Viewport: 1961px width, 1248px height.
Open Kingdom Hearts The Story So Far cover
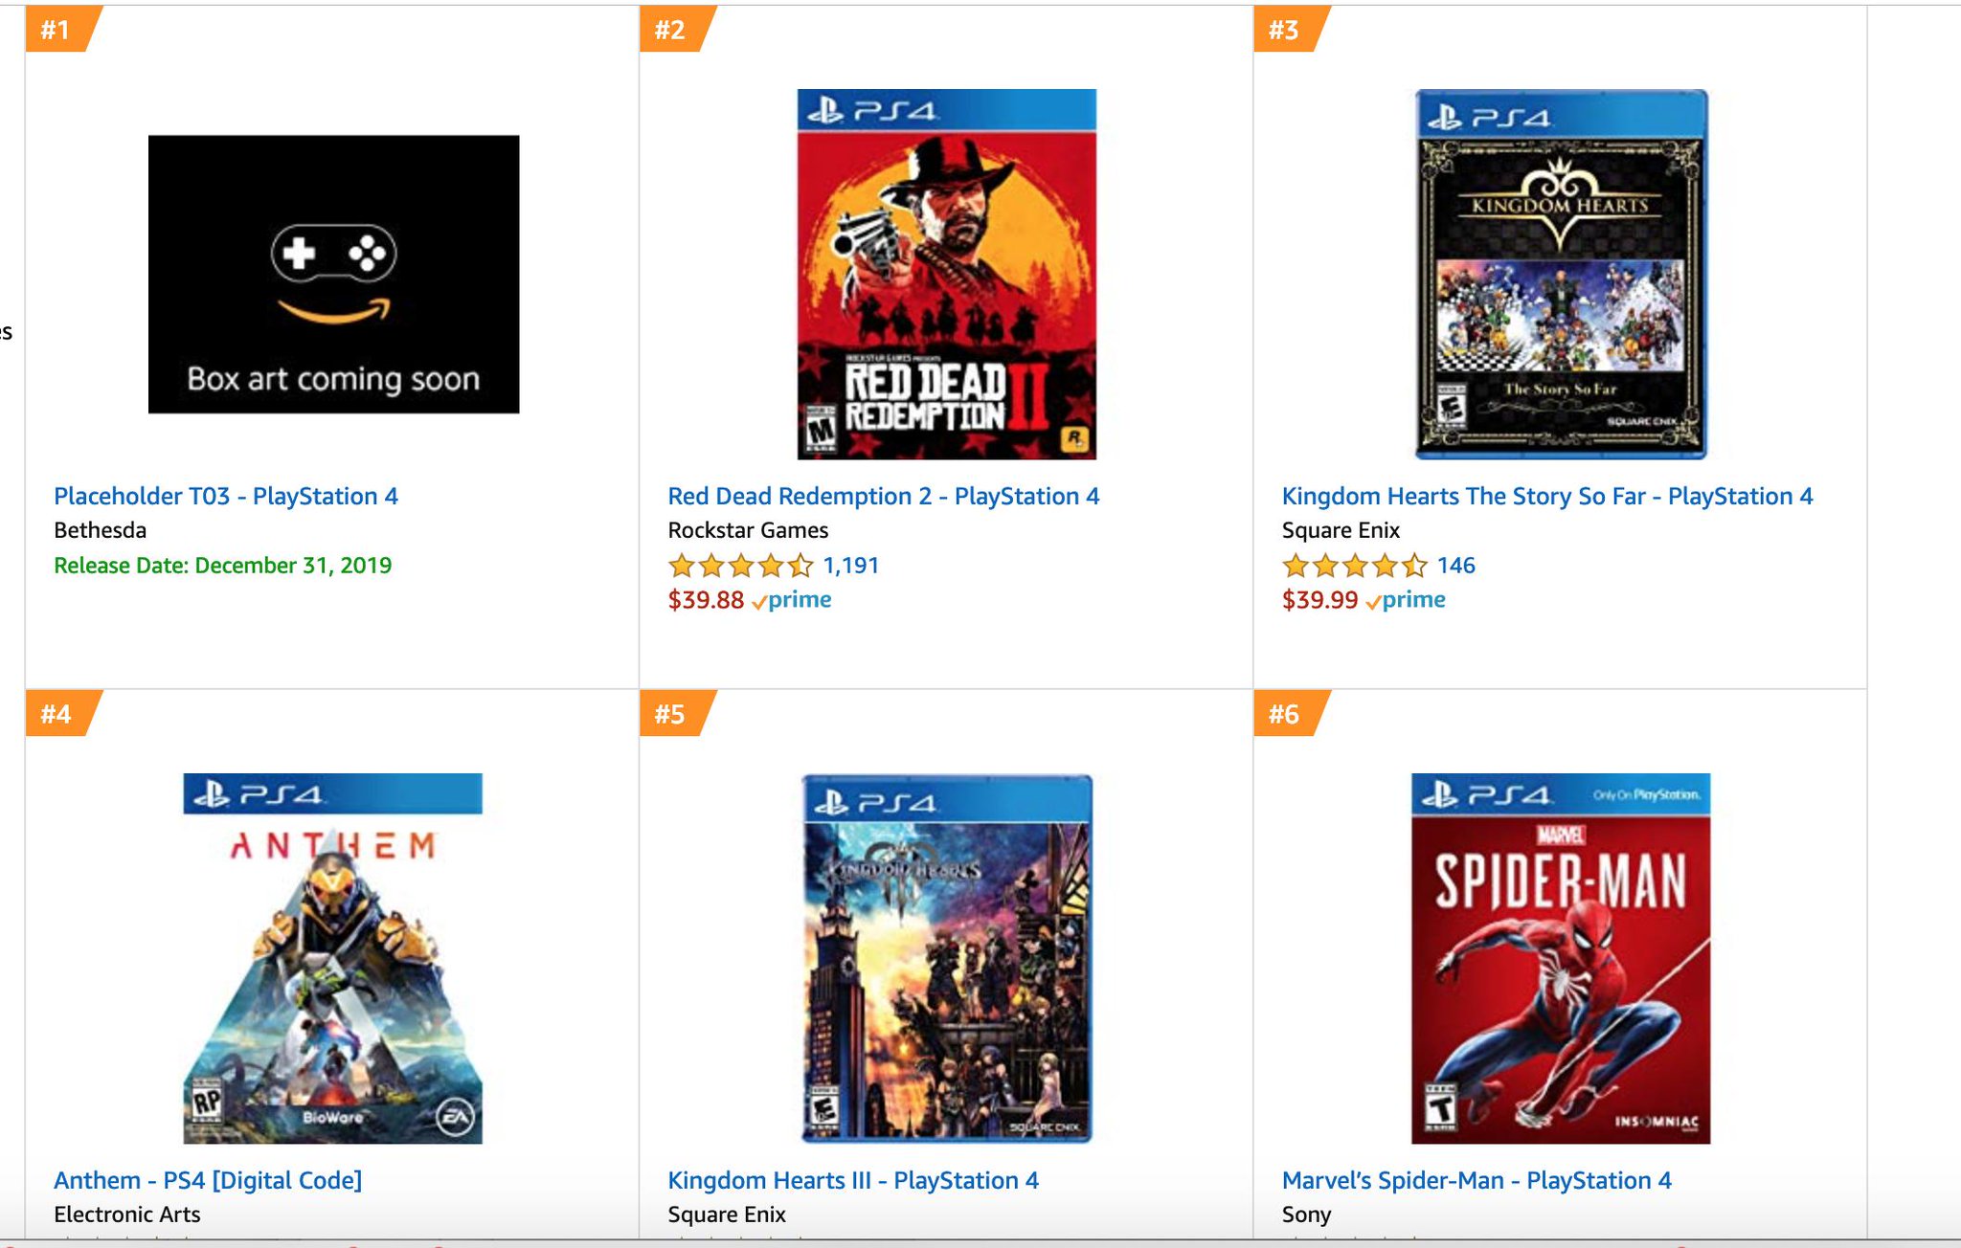pyautogui.click(x=1561, y=274)
